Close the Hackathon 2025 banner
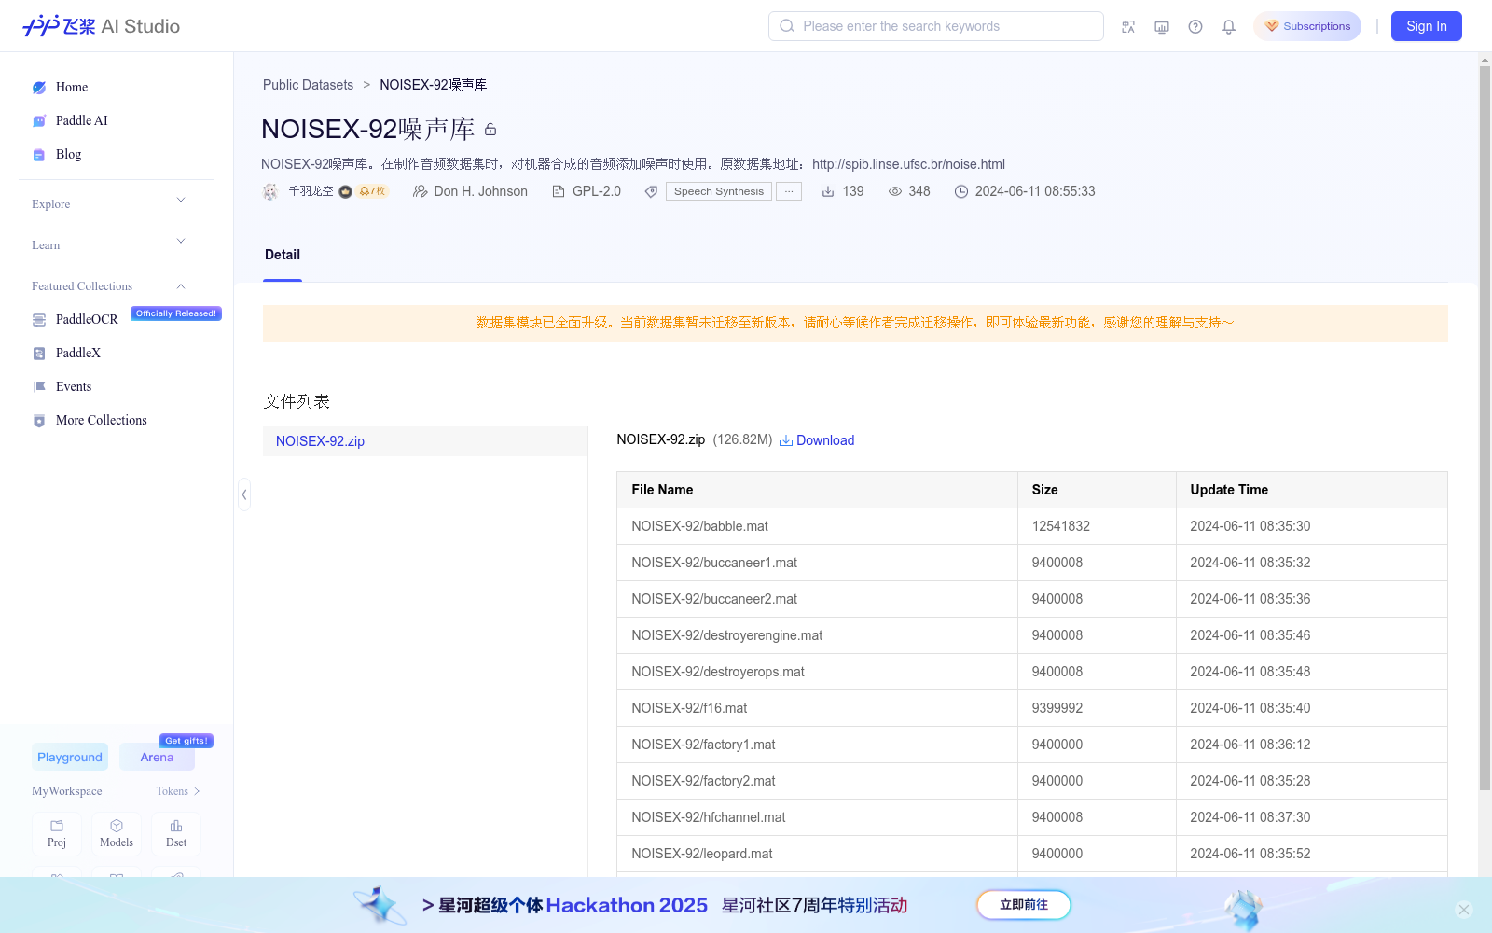 pyautogui.click(x=1464, y=910)
